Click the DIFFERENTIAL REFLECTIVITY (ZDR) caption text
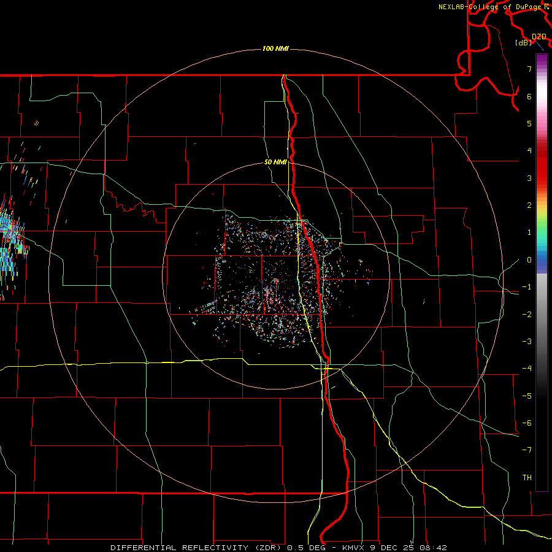 point(197,548)
